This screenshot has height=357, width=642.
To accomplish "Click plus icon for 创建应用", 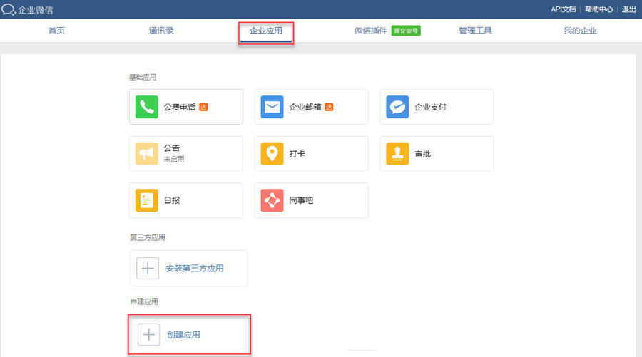I will [x=148, y=334].
